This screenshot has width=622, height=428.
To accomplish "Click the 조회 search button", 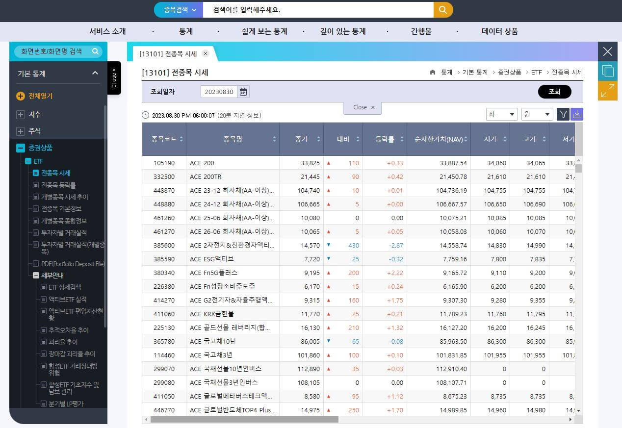I will click(554, 91).
